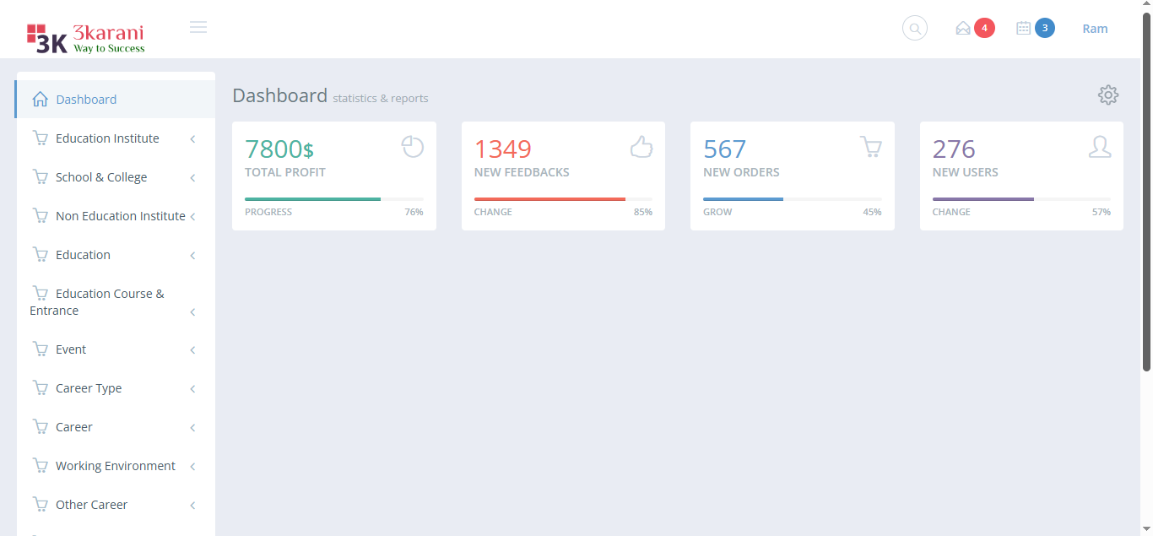Open the calendar tasks icon
The width and height of the screenshot is (1153, 536).
pos(1023,29)
